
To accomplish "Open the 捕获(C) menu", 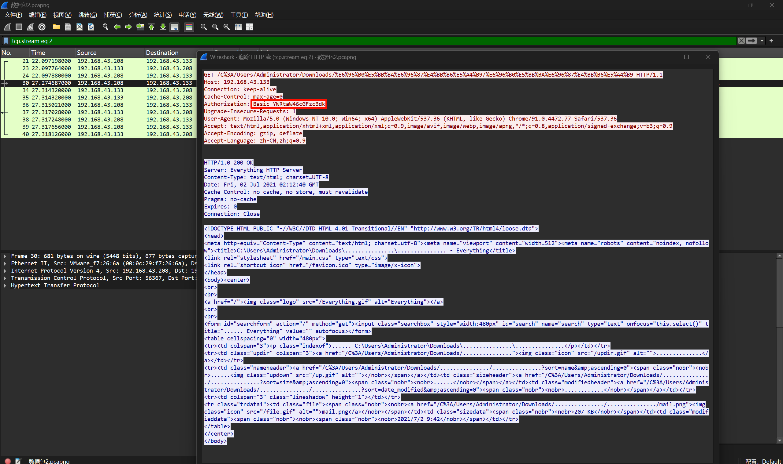I will (113, 15).
